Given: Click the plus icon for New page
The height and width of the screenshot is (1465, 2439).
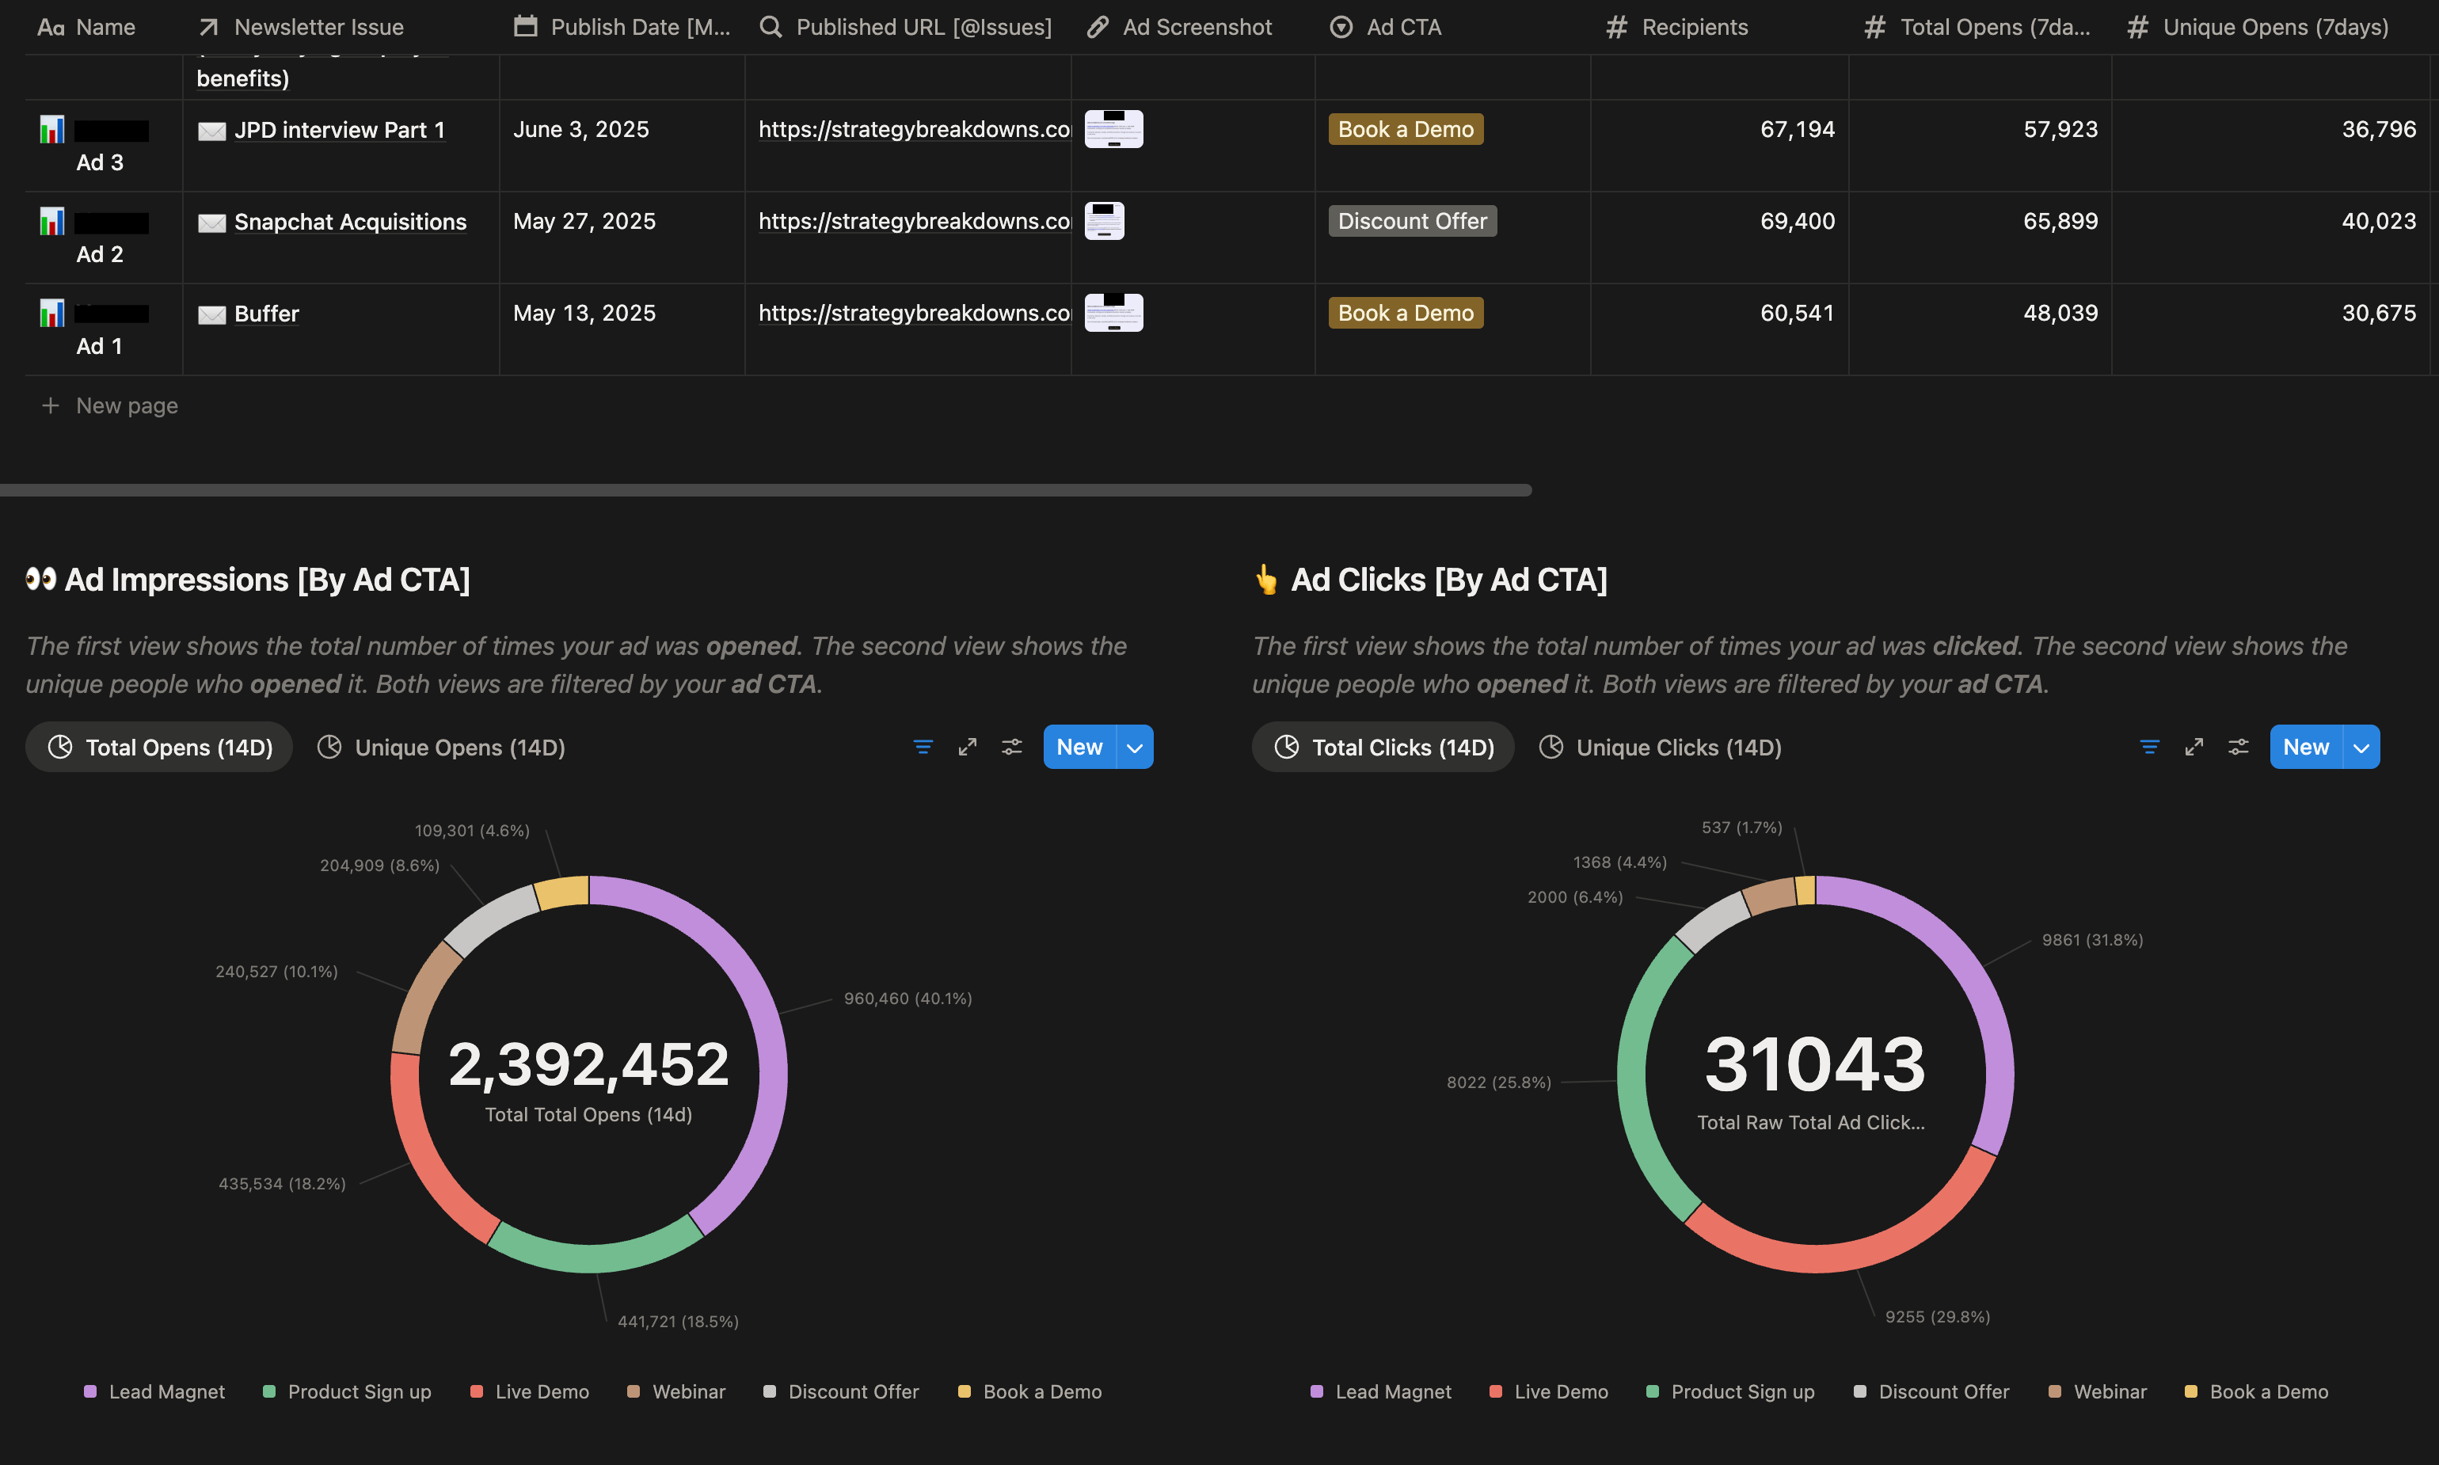Looking at the screenshot, I should click(x=51, y=405).
